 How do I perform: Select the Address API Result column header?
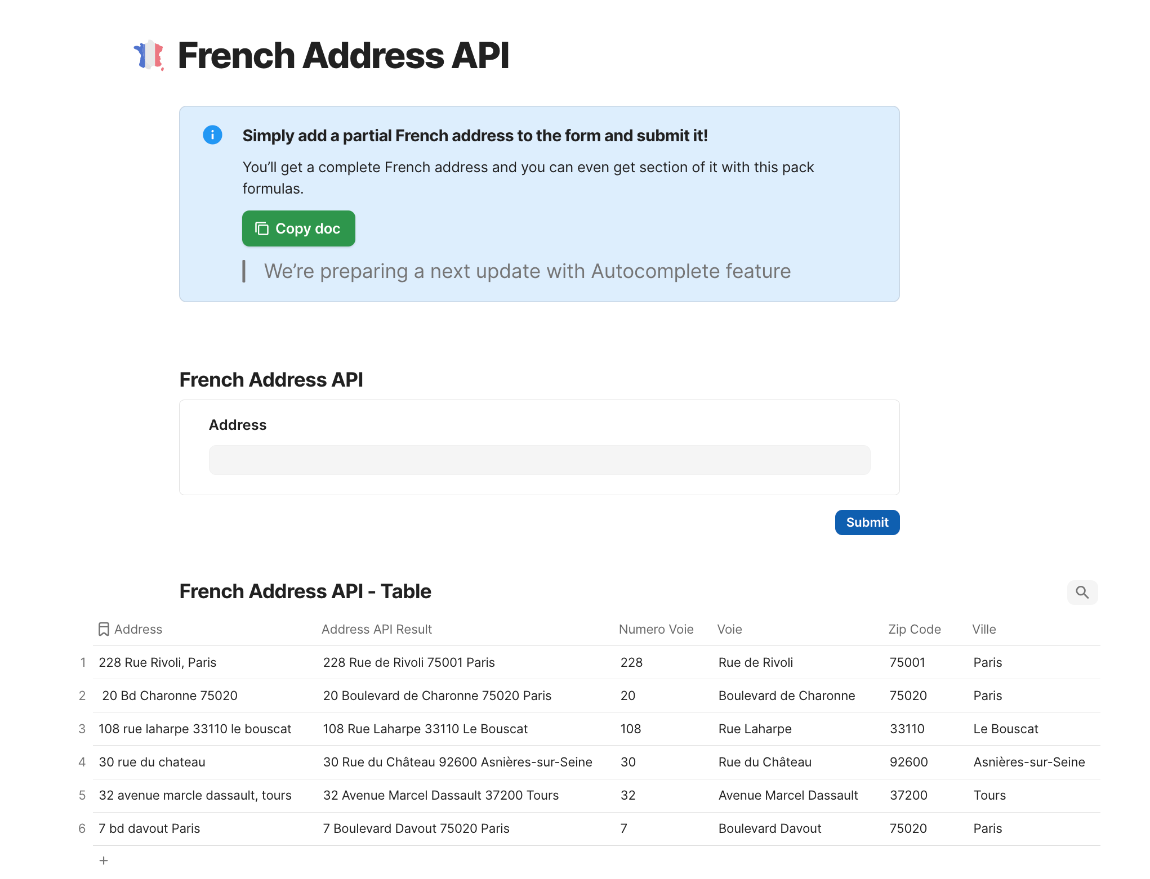click(x=377, y=629)
